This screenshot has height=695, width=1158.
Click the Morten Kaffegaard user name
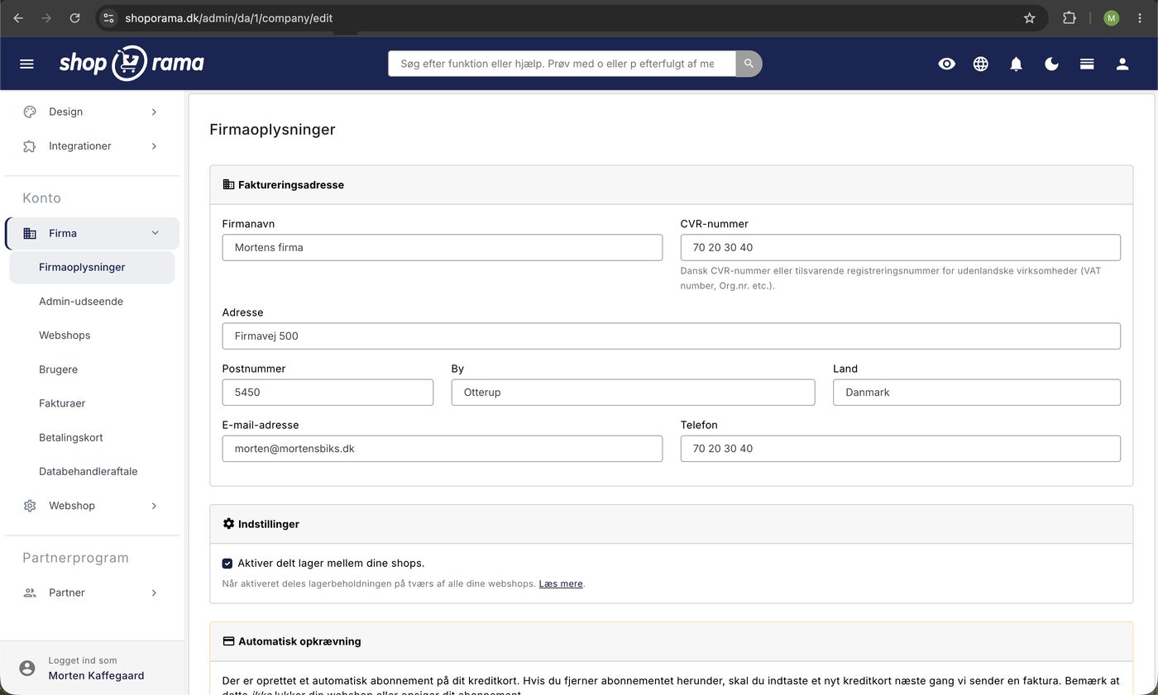point(96,675)
